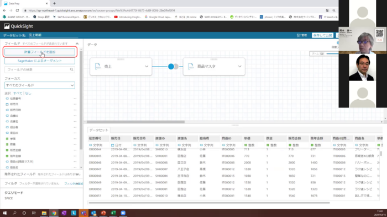This screenshot has width=387, height=217.
Task: Open the options menu for the 伝票番号 field
Action: [75, 99]
